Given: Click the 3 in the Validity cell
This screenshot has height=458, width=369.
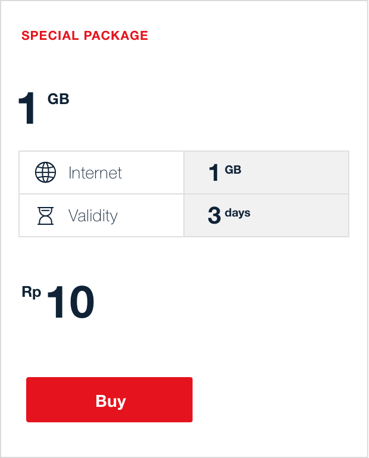Looking at the screenshot, I should coord(214,216).
